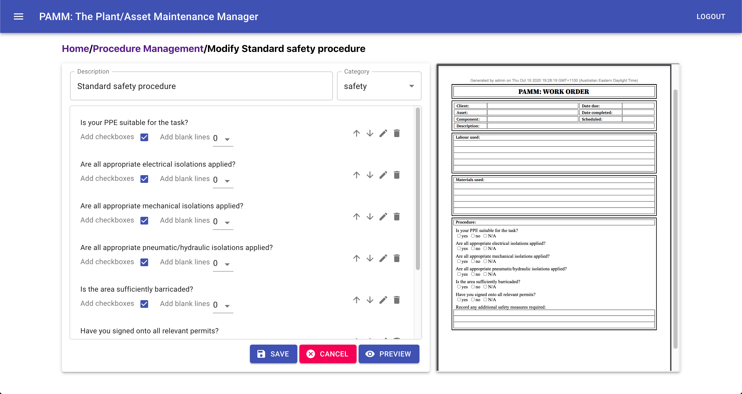Save the procedure with SAVE button
742x394 pixels.
coord(273,354)
